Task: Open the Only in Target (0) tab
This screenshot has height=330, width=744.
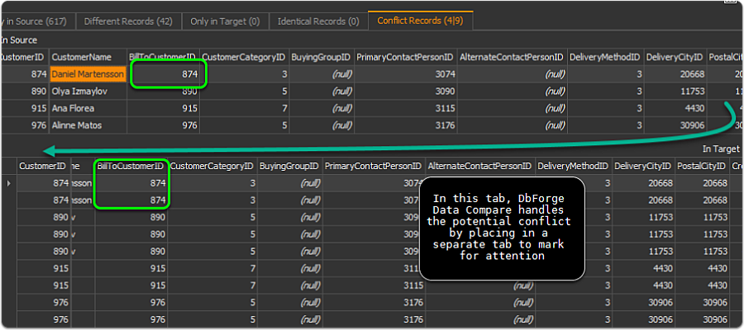Action: pyautogui.click(x=224, y=20)
